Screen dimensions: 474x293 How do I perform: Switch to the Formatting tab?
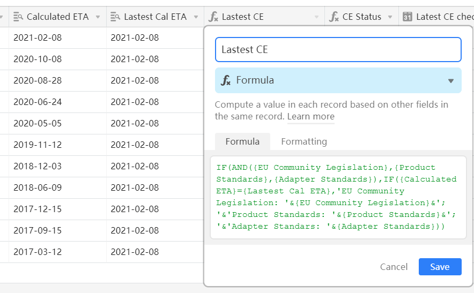[304, 141]
